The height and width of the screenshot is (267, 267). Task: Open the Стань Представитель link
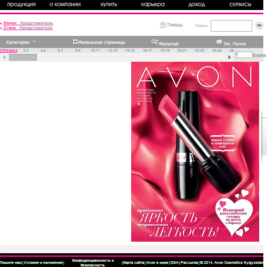(x=28, y=28)
